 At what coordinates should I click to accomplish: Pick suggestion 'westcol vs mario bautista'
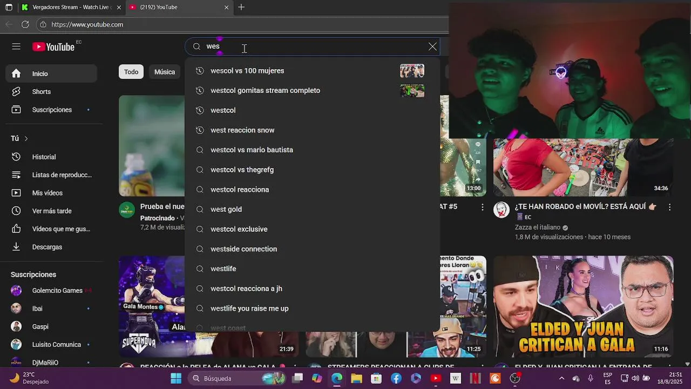[312, 150]
